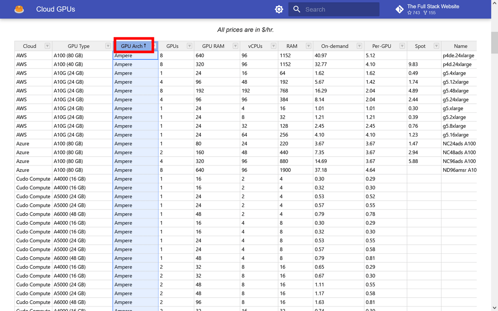
Task: Click the 768 RAM cell
Action: (295, 91)
